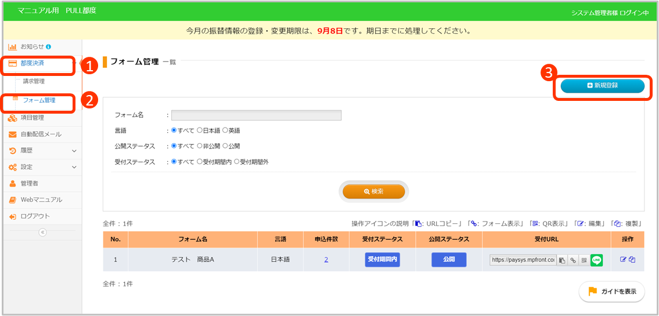Select 日本語 language radio button
Screen dimensions: 659x316
(x=200, y=130)
